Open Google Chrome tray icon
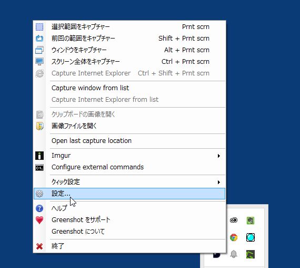The image size is (300, 268). click(234, 237)
